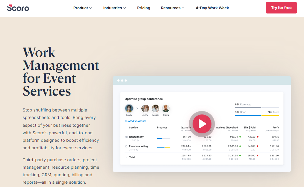Viewport: 304px width, 187px height.
Task: Click the Optimist group conference title
Action: [x=144, y=99]
